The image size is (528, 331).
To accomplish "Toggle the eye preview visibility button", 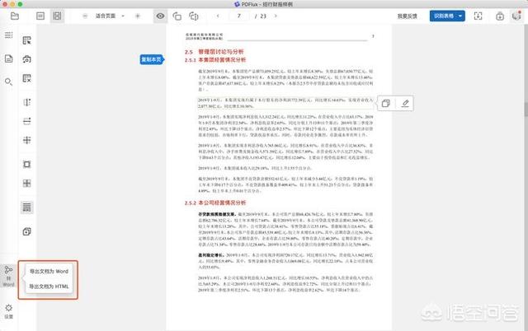I will click(159, 16).
